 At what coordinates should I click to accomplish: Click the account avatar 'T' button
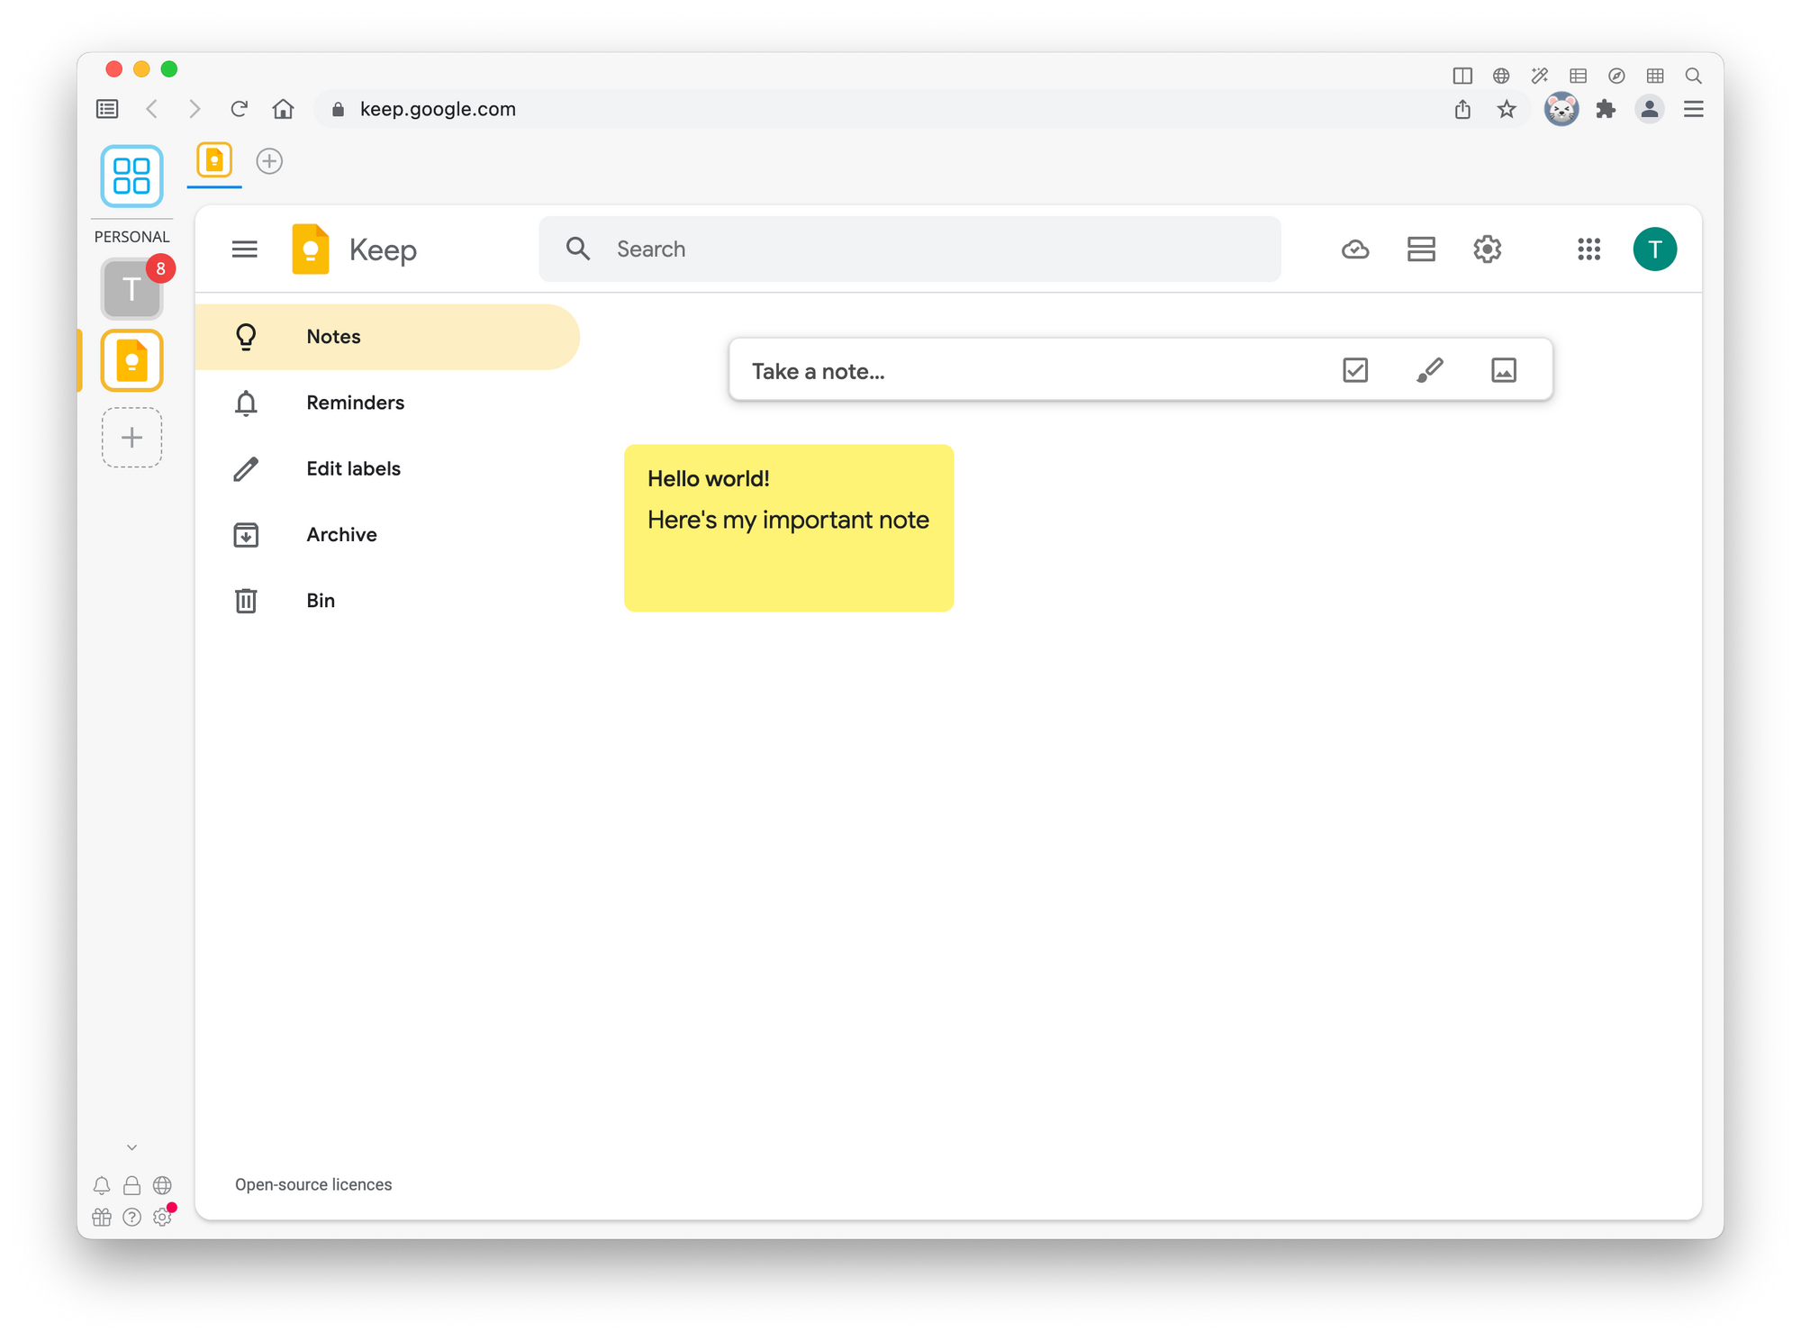point(1656,249)
